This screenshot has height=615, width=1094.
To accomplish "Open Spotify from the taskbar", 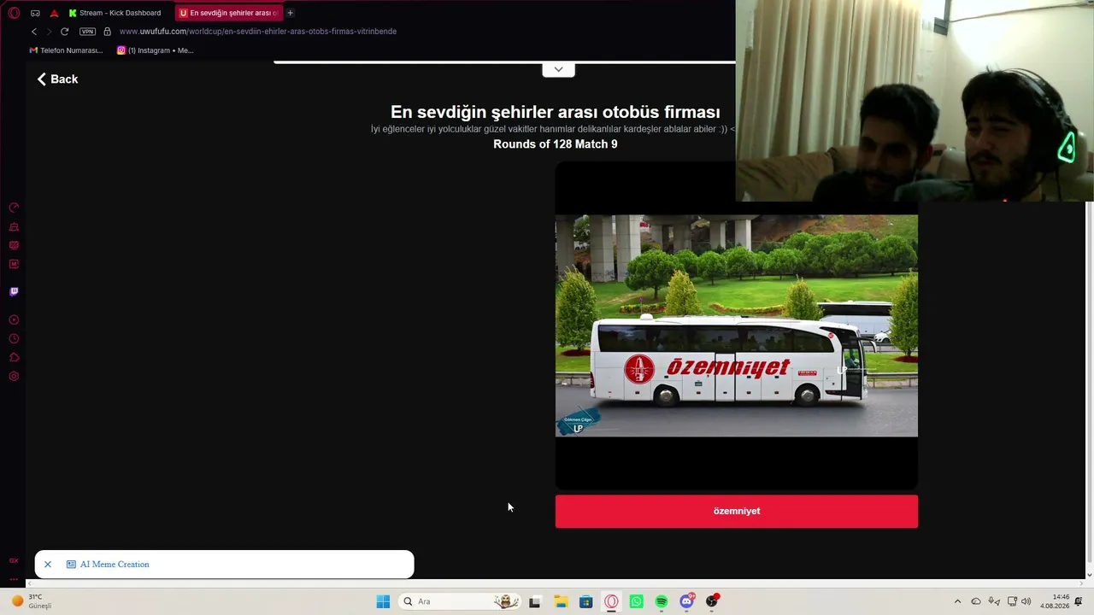I will tap(662, 601).
